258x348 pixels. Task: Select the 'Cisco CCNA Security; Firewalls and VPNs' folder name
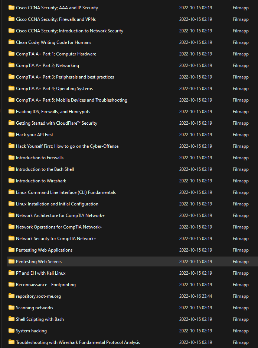pos(56,19)
